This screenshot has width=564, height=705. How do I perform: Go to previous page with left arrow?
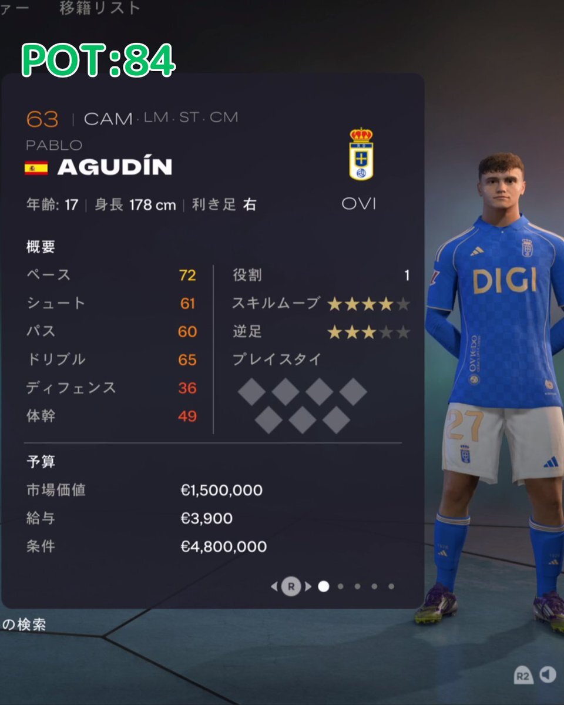pyautogui.click(x=273, y=586)
